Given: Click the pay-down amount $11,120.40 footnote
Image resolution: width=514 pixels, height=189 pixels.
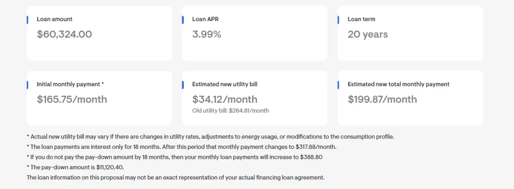Looking at the screenshot, I should [x=75, y=167].
